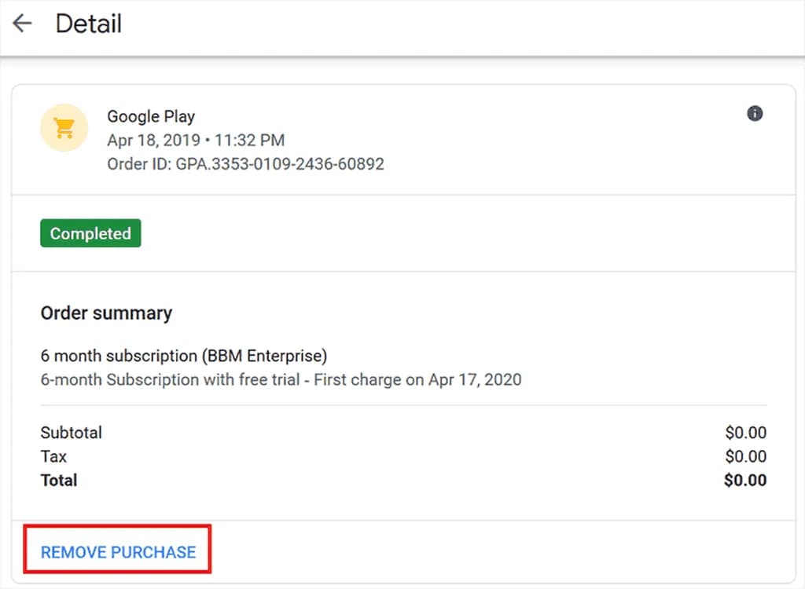Click empty header bar right of Detail

(472, 24)
